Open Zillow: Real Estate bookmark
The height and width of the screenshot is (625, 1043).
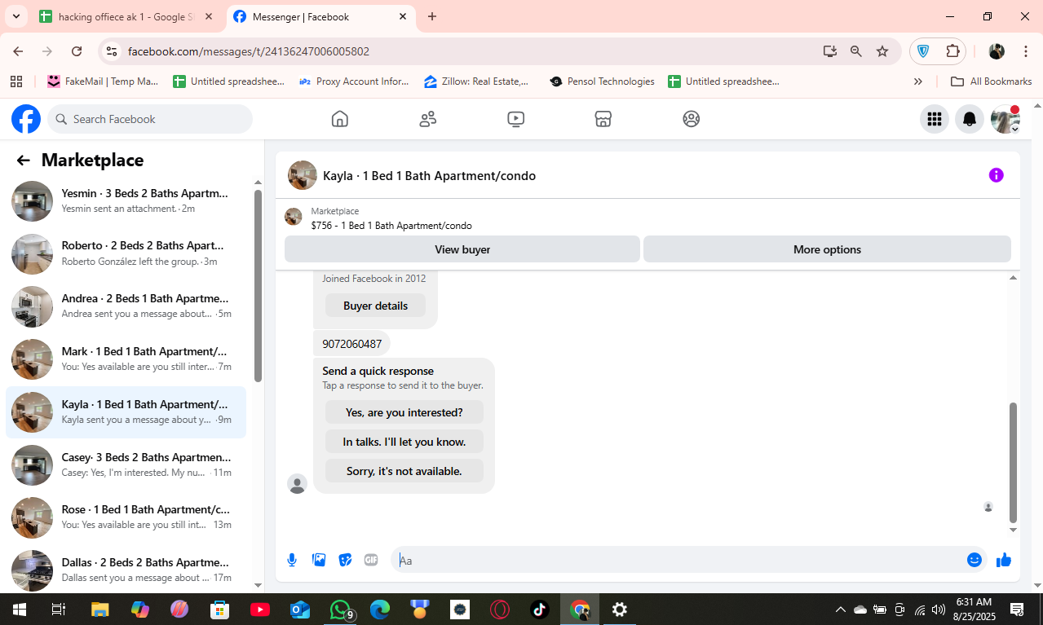[476, 81]
